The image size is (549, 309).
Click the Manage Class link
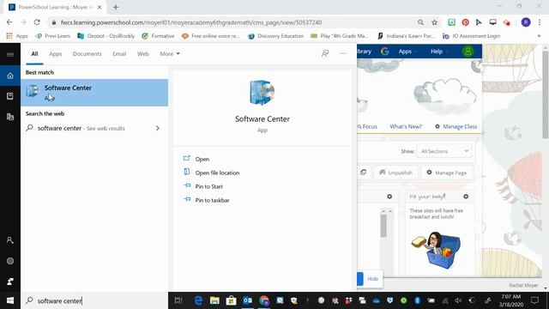pyautogui.click(x=456, y=126)
